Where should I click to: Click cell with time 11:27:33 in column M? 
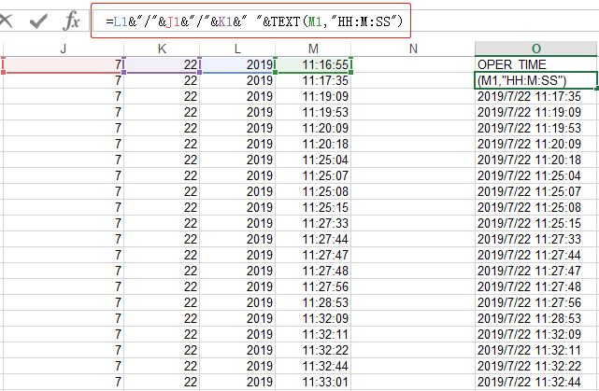point(313,224)
